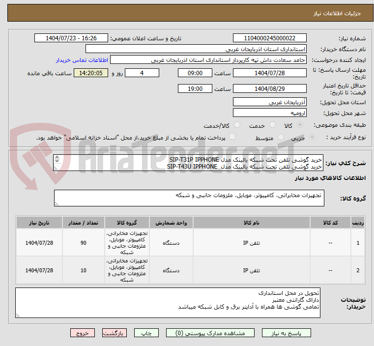
Task: Click the شهر محل تحویل field ارومیه
Action: click(269, 113)
